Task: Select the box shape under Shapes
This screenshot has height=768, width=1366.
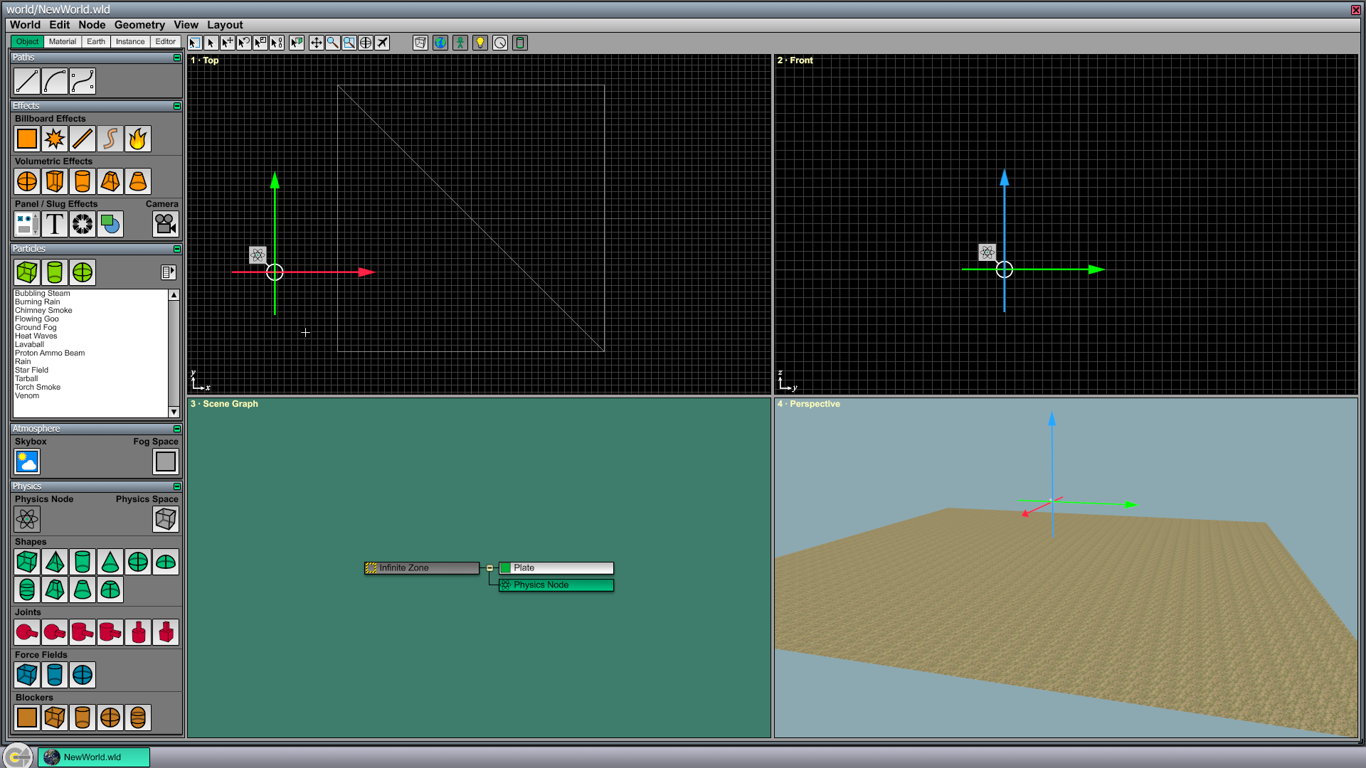Action: pos(27,562)
